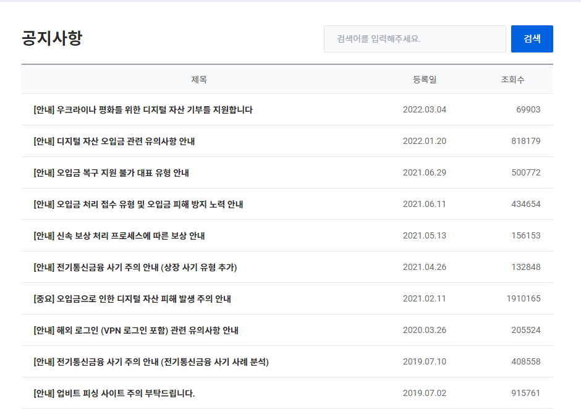Image resolution: width=581 pixels, height=409 pixels.
Task: Click view count 156153
Action: [x=526, y=235]
